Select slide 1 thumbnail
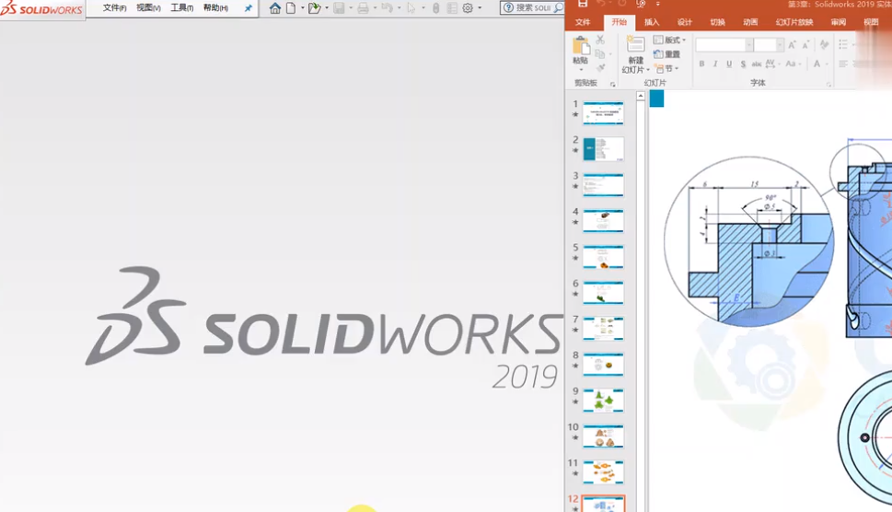 click(603, 113)
